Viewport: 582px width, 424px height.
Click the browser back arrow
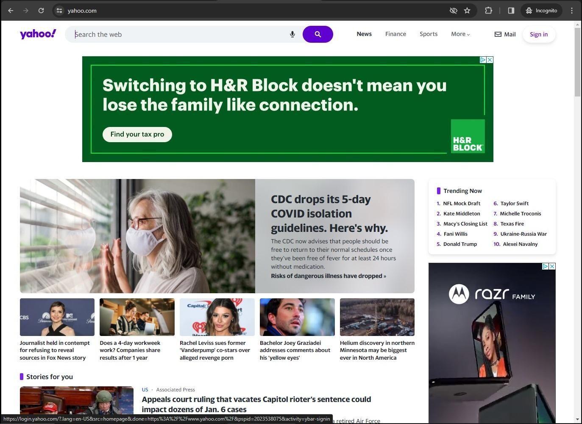point(11,11)
